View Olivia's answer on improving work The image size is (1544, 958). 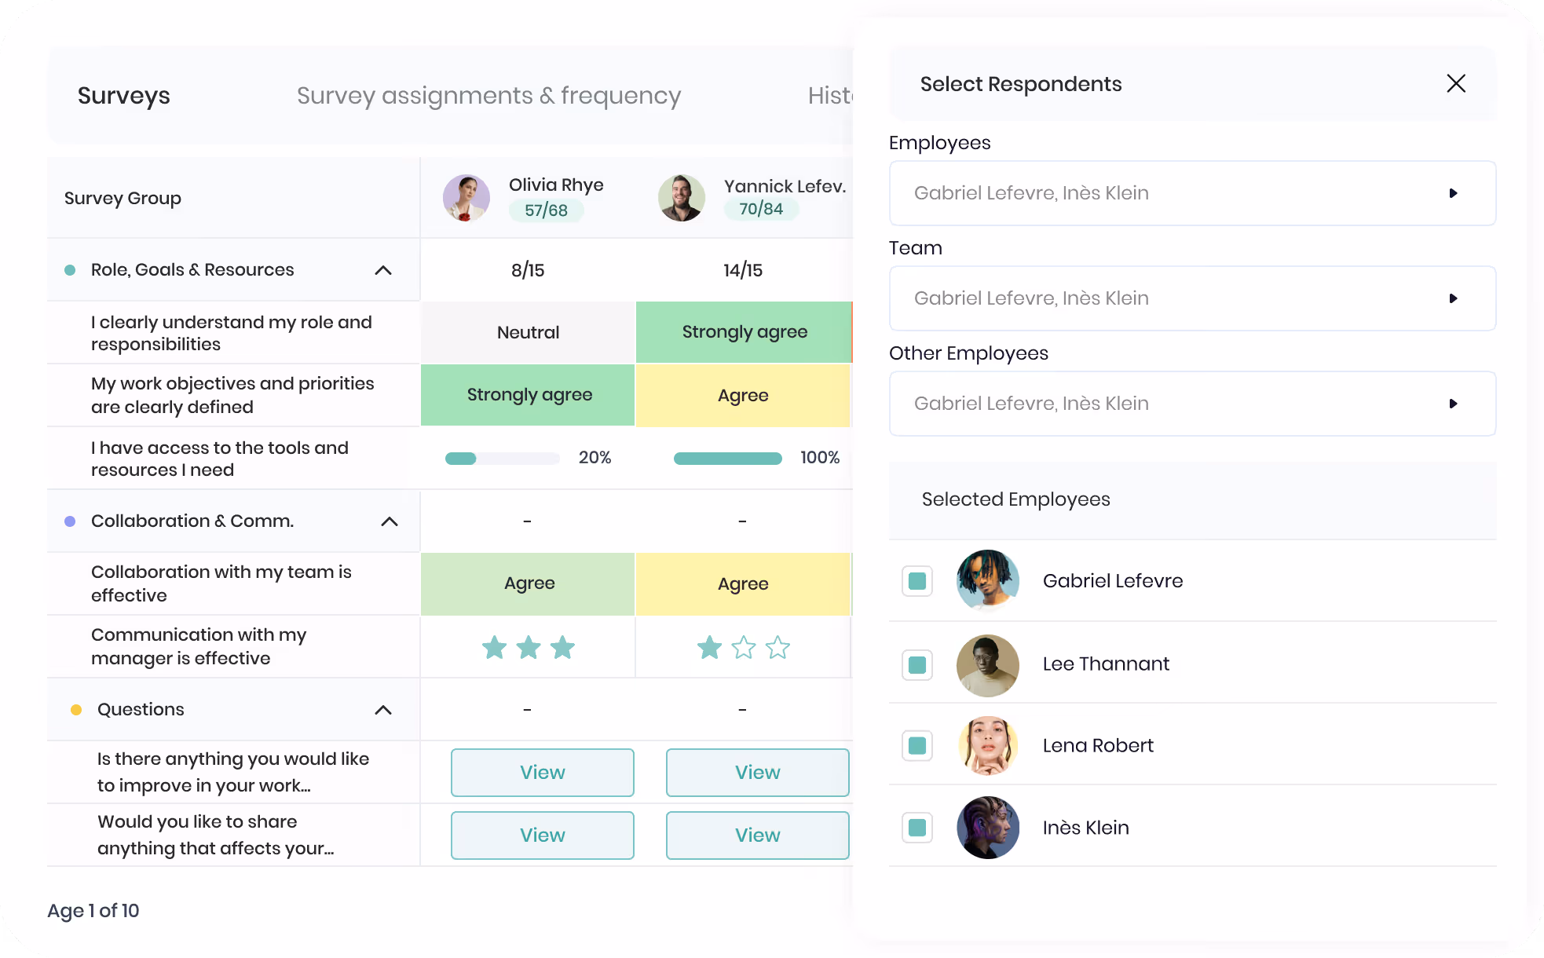click(543, 773)
